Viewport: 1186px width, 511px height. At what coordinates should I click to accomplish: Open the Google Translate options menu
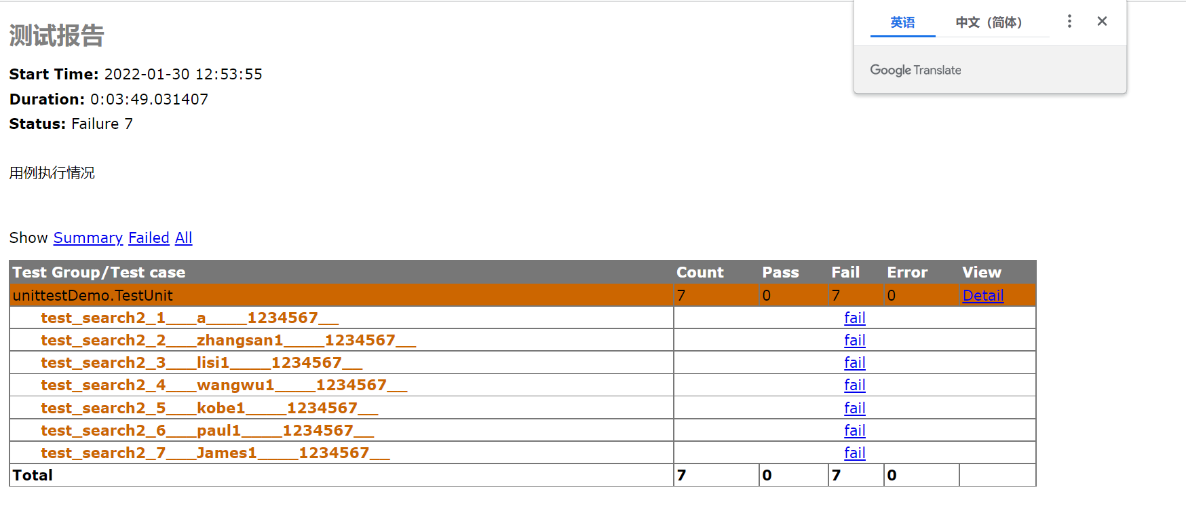click(x=1069, y=22)
